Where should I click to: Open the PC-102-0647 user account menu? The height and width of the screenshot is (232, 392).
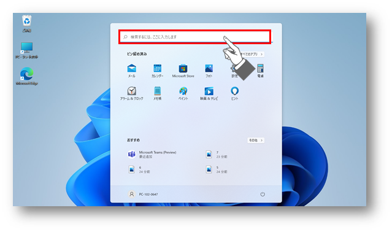(143, 194)
